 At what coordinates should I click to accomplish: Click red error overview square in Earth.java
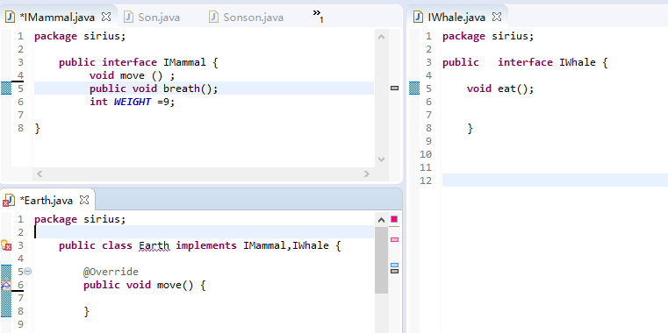pos(394,219)
